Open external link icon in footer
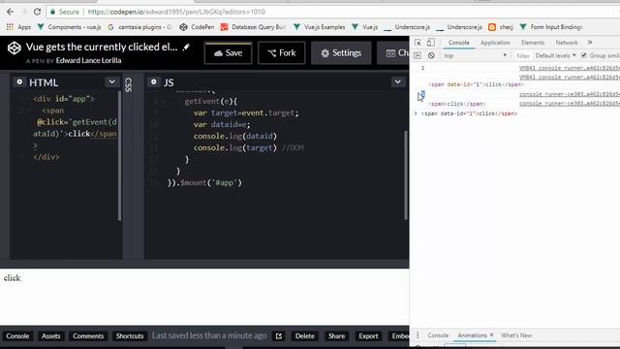 [x=279, y=336]
